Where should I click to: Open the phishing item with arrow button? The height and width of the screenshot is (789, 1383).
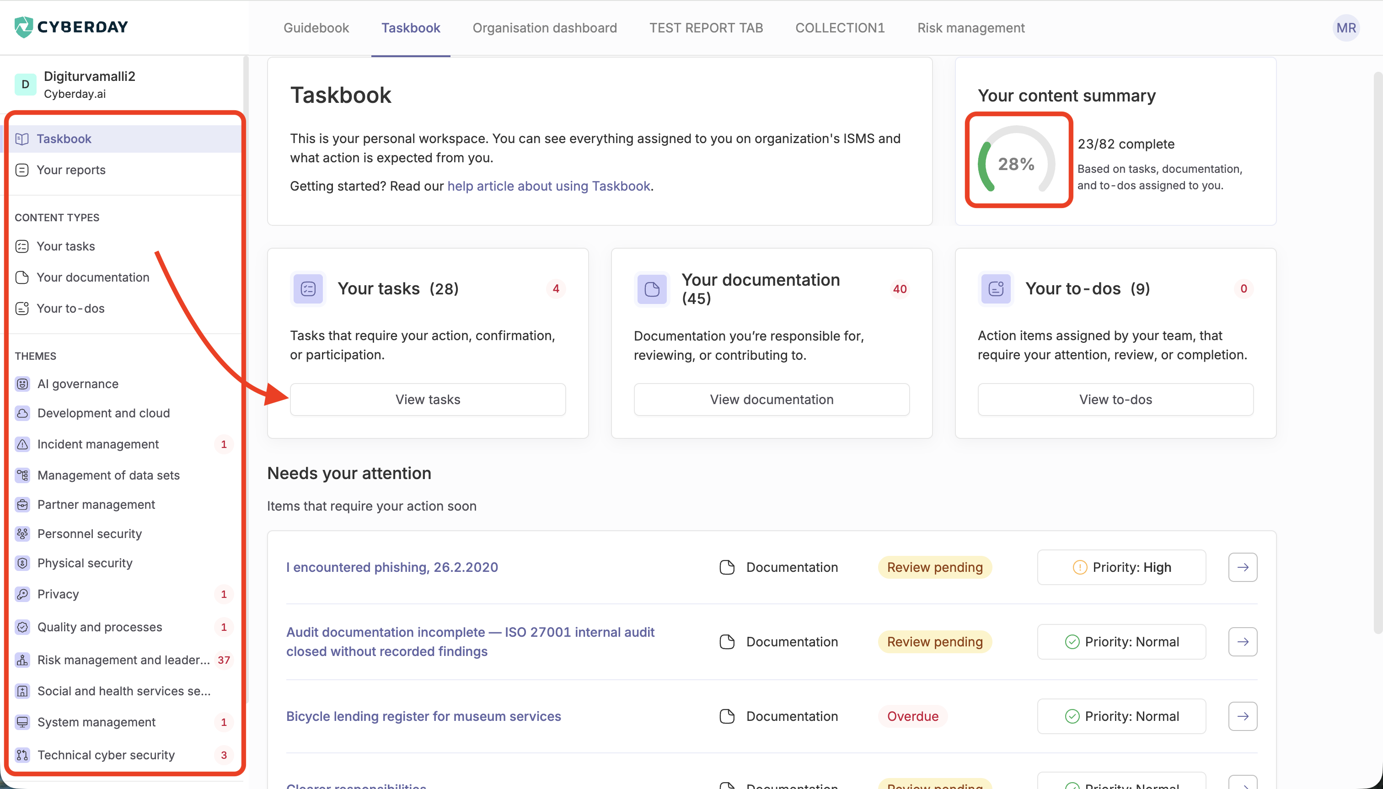[x=1243, y=567]
